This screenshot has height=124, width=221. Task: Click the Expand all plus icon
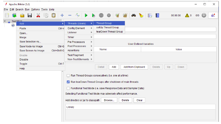(x=62, y=15)
